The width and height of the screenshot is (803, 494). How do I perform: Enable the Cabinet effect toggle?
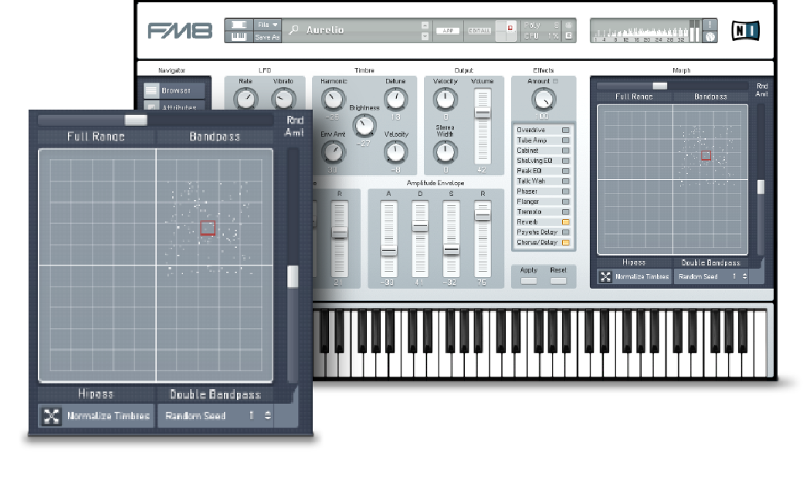pos(565,151)
